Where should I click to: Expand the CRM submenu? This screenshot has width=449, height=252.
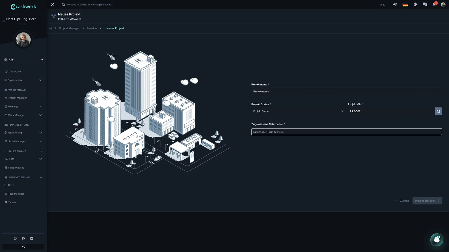[x=23, y=159]
